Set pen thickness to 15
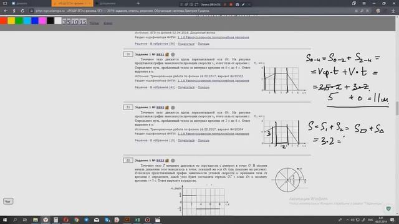The height and width of the screenshot is (224, 399). tap(83, 22)
